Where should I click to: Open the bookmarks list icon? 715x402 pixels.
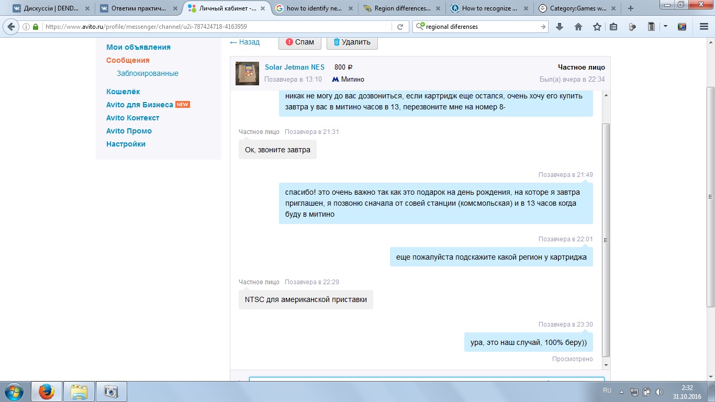[x=613, y=27]
